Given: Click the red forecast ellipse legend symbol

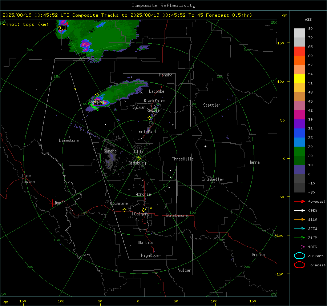Looking at the screenshot, I should pos(299,265).
